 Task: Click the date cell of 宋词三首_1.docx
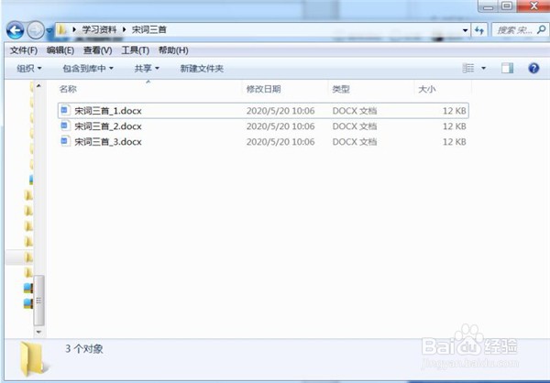point(280,111)
